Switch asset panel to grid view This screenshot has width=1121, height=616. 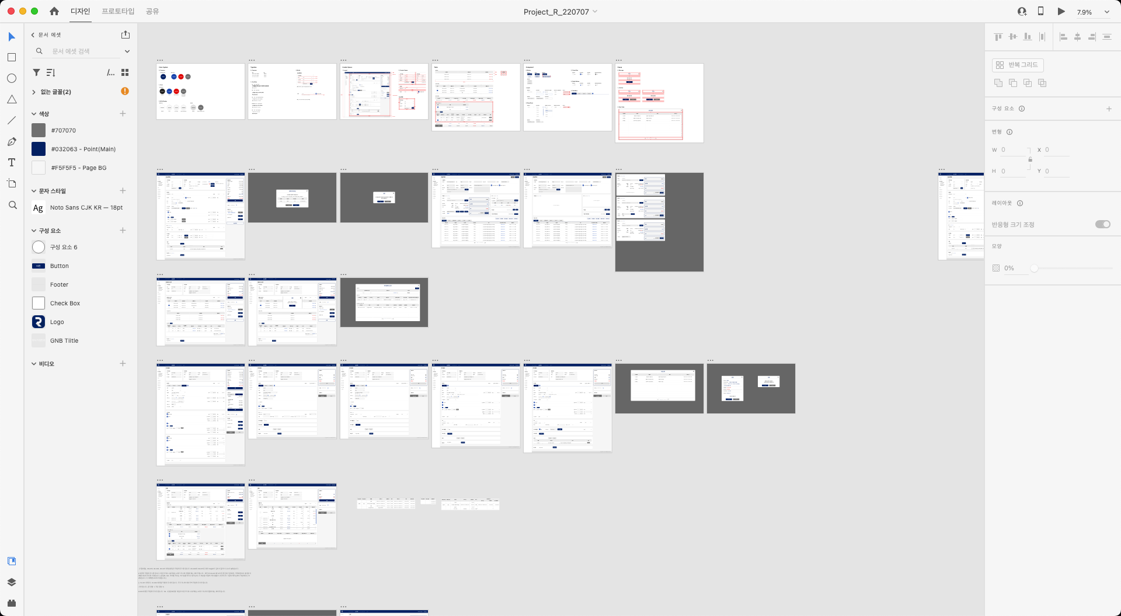pyautogui.click(x=124, y=72)
